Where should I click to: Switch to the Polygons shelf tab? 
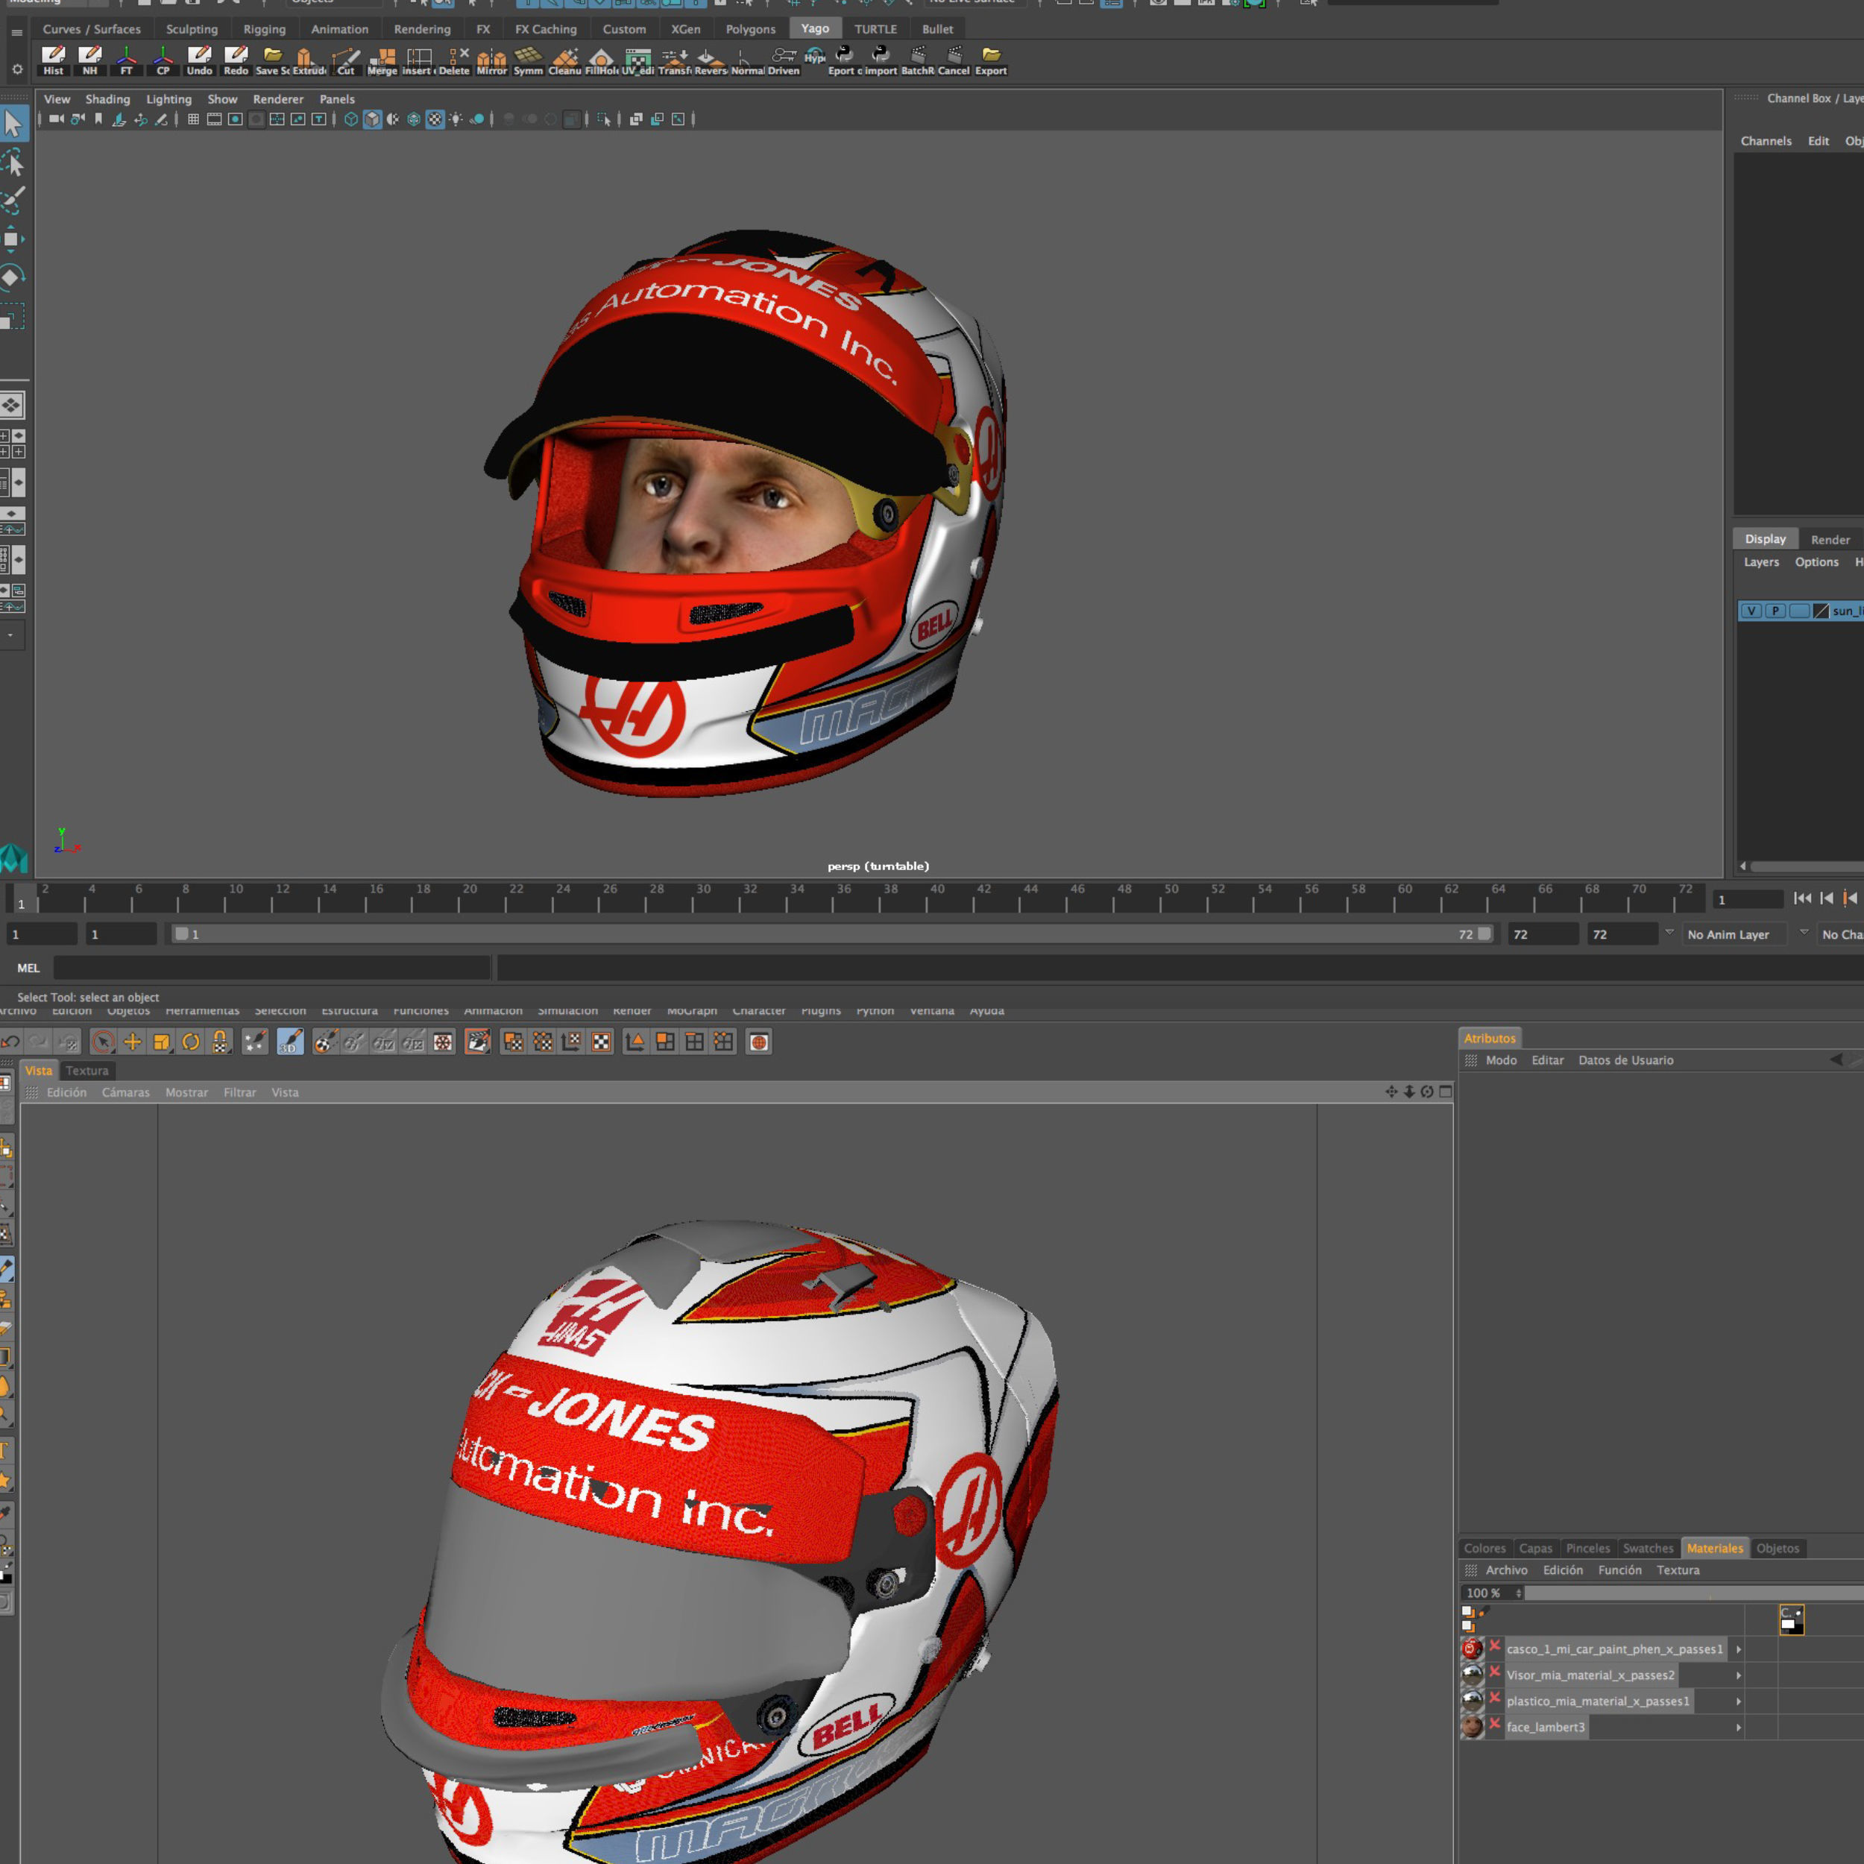tap(749, 29)
